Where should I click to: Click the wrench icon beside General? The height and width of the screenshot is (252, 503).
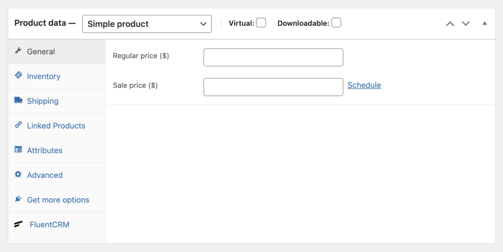coord(18,51)
